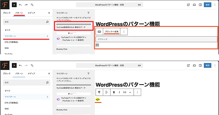Viewport: 219px width, 115px height.
Task: Insert YouTubeチャンネル登録ボタン pattern in lower editor
Action: [73, 97]
